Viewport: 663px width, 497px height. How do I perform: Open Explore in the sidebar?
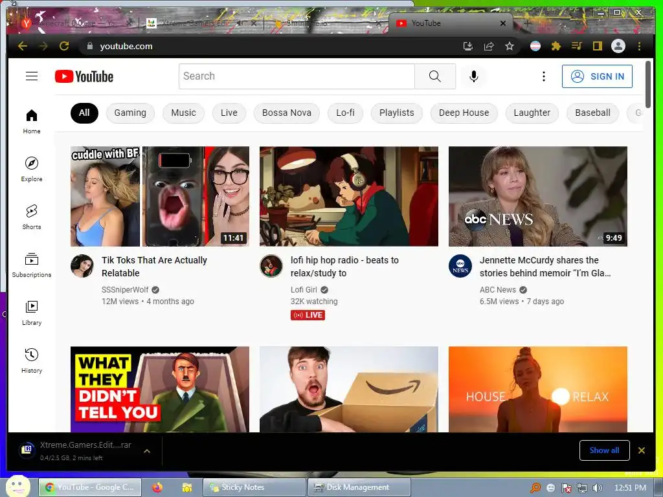[32, 169]
